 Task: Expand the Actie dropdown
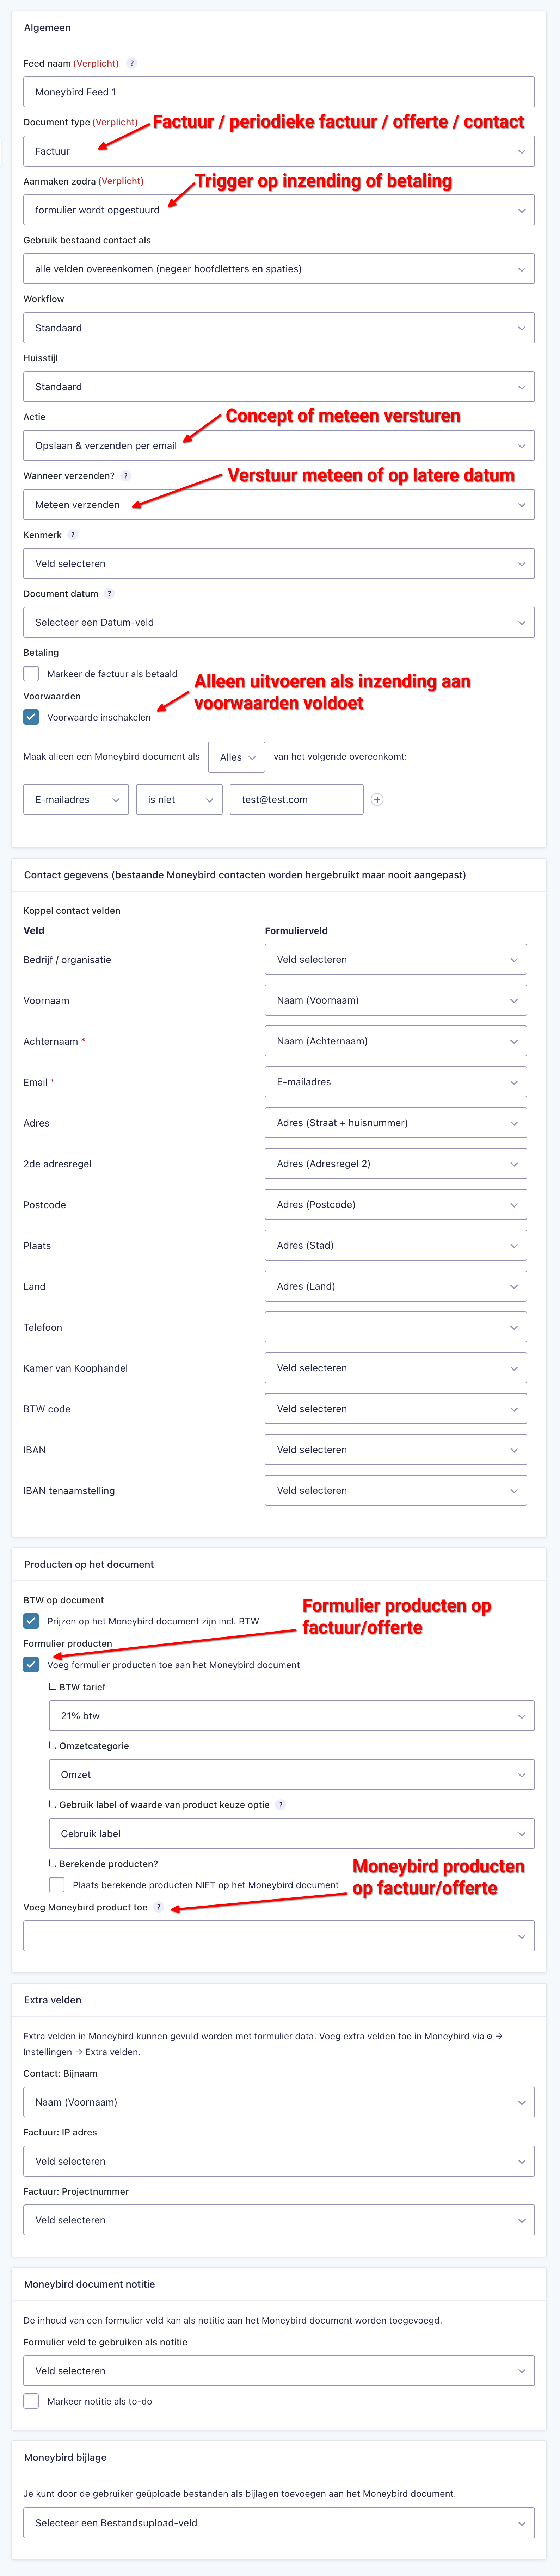point(278,446)
